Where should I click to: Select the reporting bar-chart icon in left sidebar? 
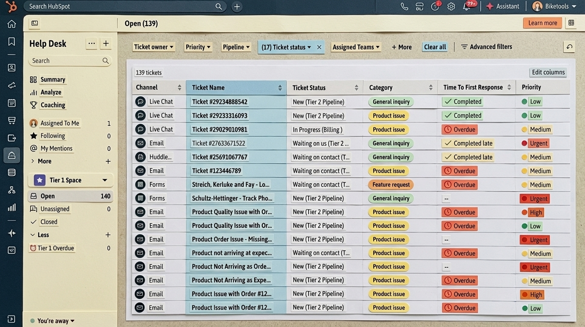[x=11, y=207]
